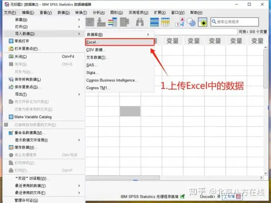Select 管理许可证(G) menu item
The height and width of the screenshot is (203, 271).
[44, 200]
